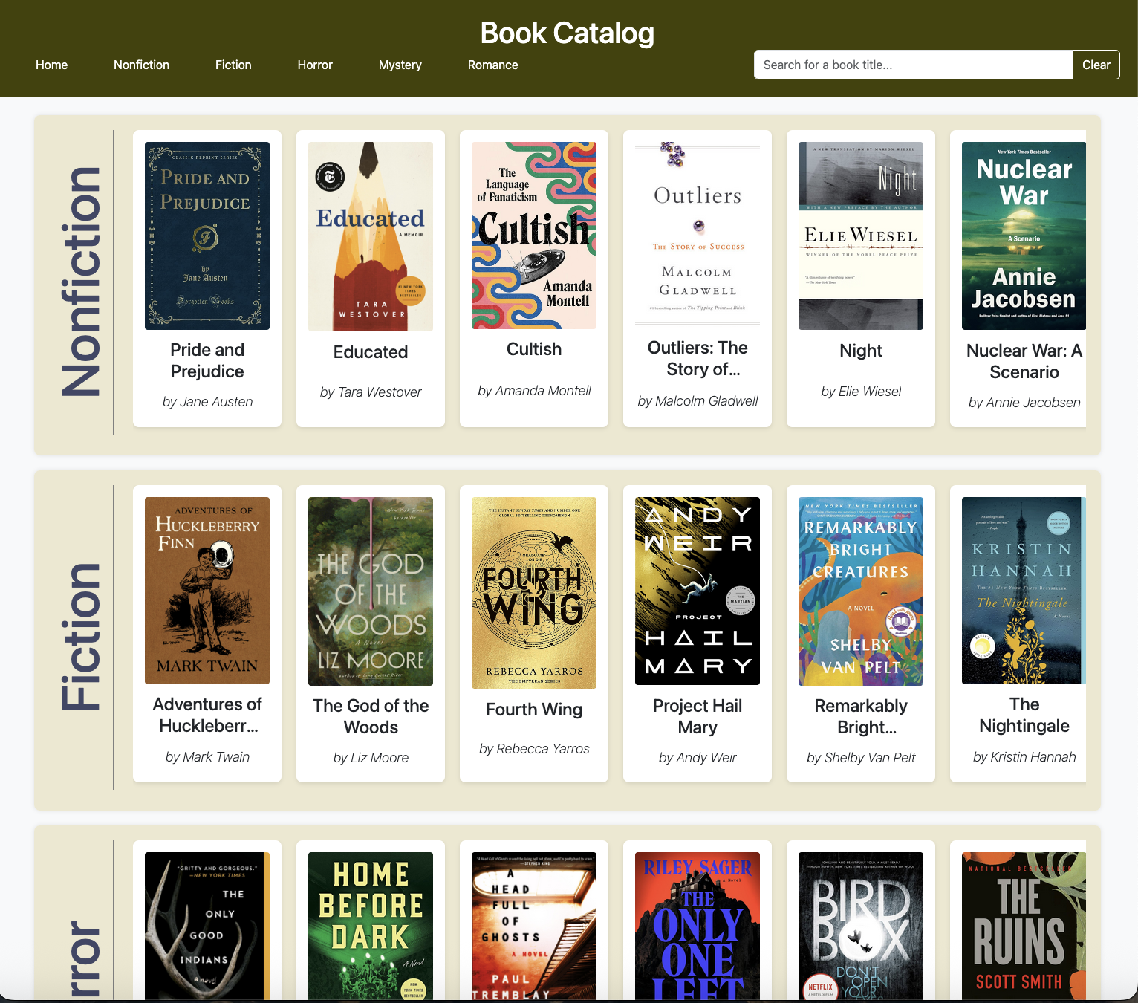The width and height of the screenshot is (1138, 1003).
Task: Select The Nightingale title text
Action: [x=1024, y=715]
